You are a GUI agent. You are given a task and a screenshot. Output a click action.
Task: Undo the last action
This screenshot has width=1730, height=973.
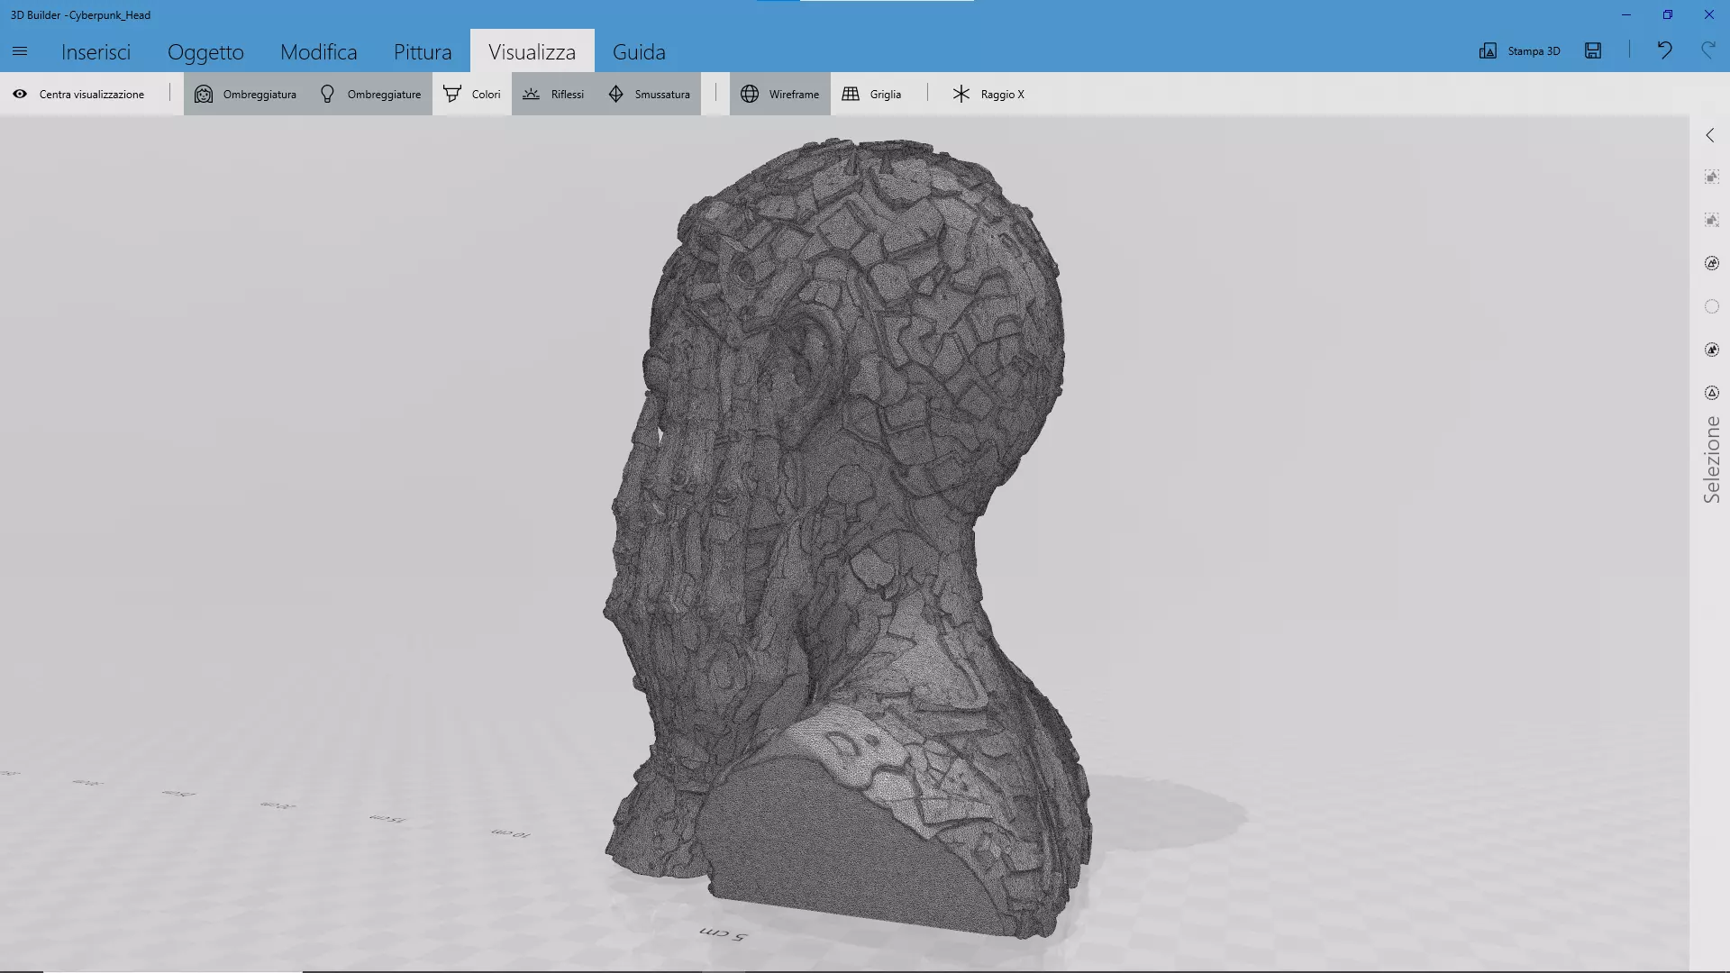point(1664,50)
